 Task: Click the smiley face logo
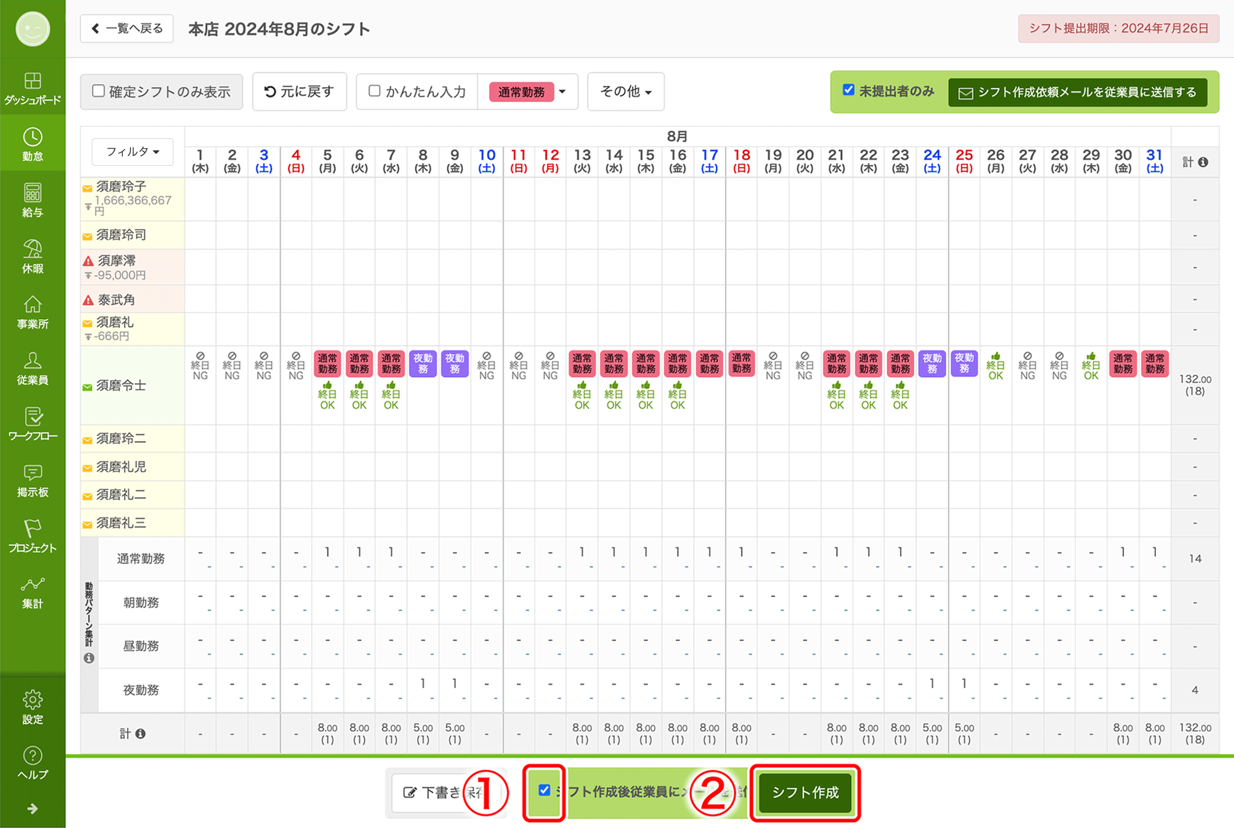coord(32,28)
